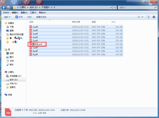The height and width of the screenshot is (118, 159).
Task: Select 音乐 library in sidebar
Action: (12, 64)
